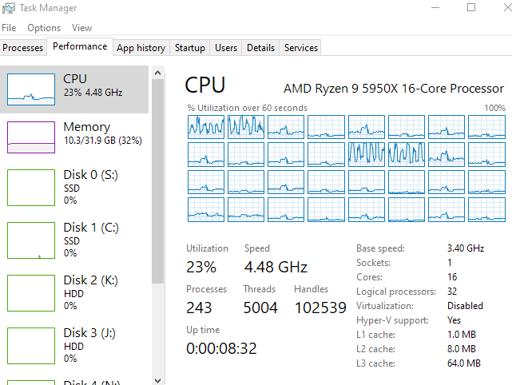Go to the Startup tab
This screenshot has width=512, height=385.
[190, 48]
